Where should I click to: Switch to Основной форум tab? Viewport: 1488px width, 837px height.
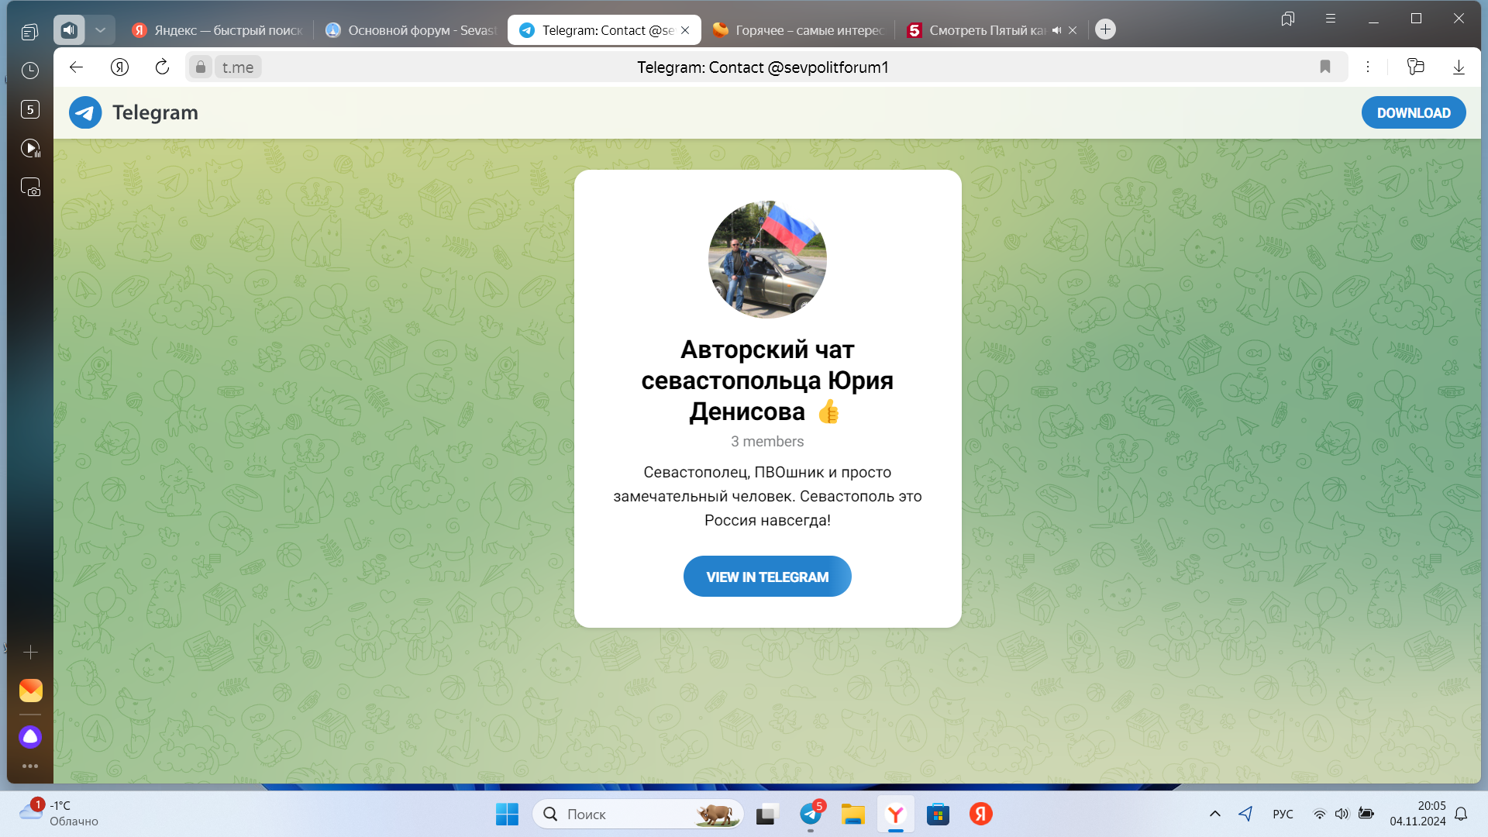pyautogui.click(x=411, y=30)
